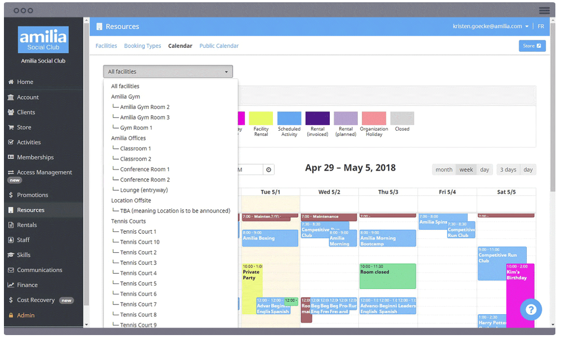561x339 pixels.
Task: Click the Account bank icon
Action: coord(11,97)
